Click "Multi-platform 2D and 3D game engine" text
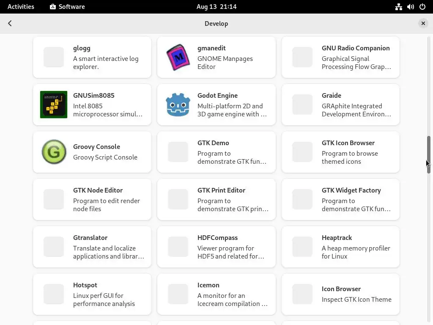This screenshot has height=325, width=433. click(232, 110)
